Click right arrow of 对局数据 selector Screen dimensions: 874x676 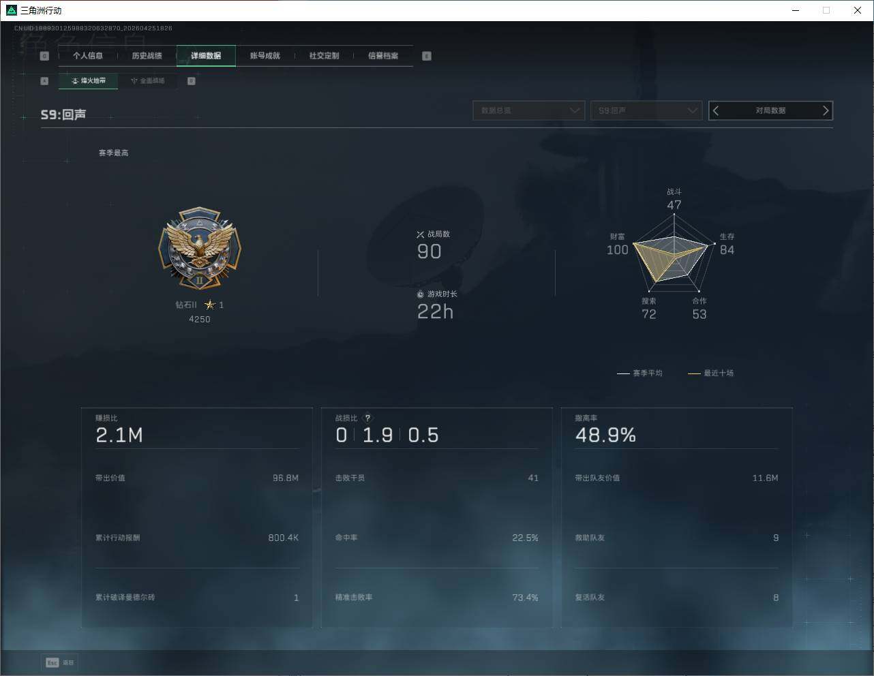pos(826,110)
